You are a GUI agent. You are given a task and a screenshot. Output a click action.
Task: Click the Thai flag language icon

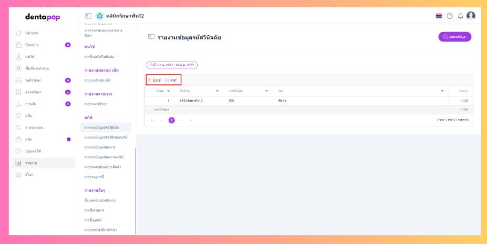tap(439, 16)
